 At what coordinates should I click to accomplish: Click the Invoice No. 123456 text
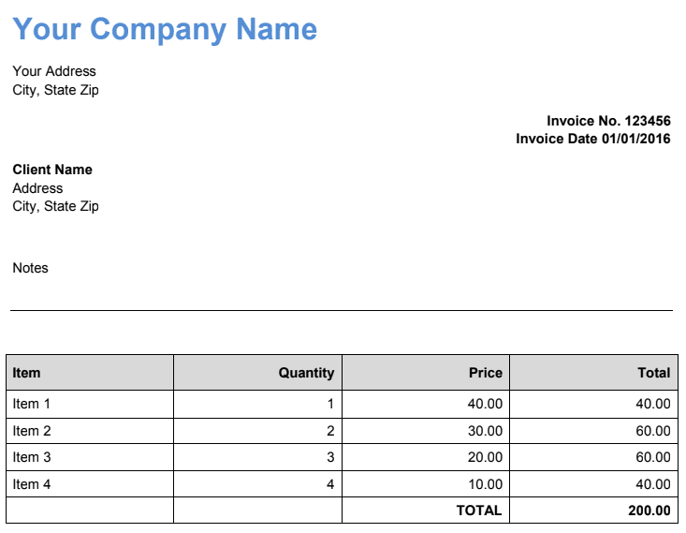(608, 121)
